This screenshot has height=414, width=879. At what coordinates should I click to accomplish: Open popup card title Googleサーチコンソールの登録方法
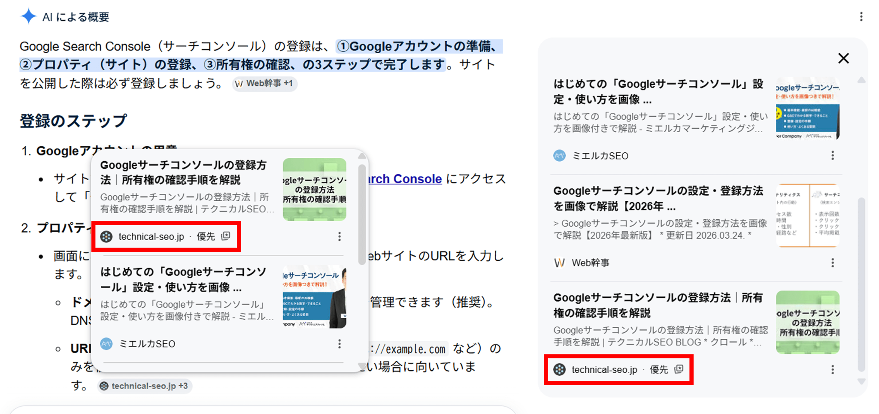click(x=184, y=172)
